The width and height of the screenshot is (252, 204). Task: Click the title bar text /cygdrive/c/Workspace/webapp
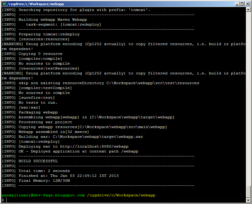click(x=36, y=4)
